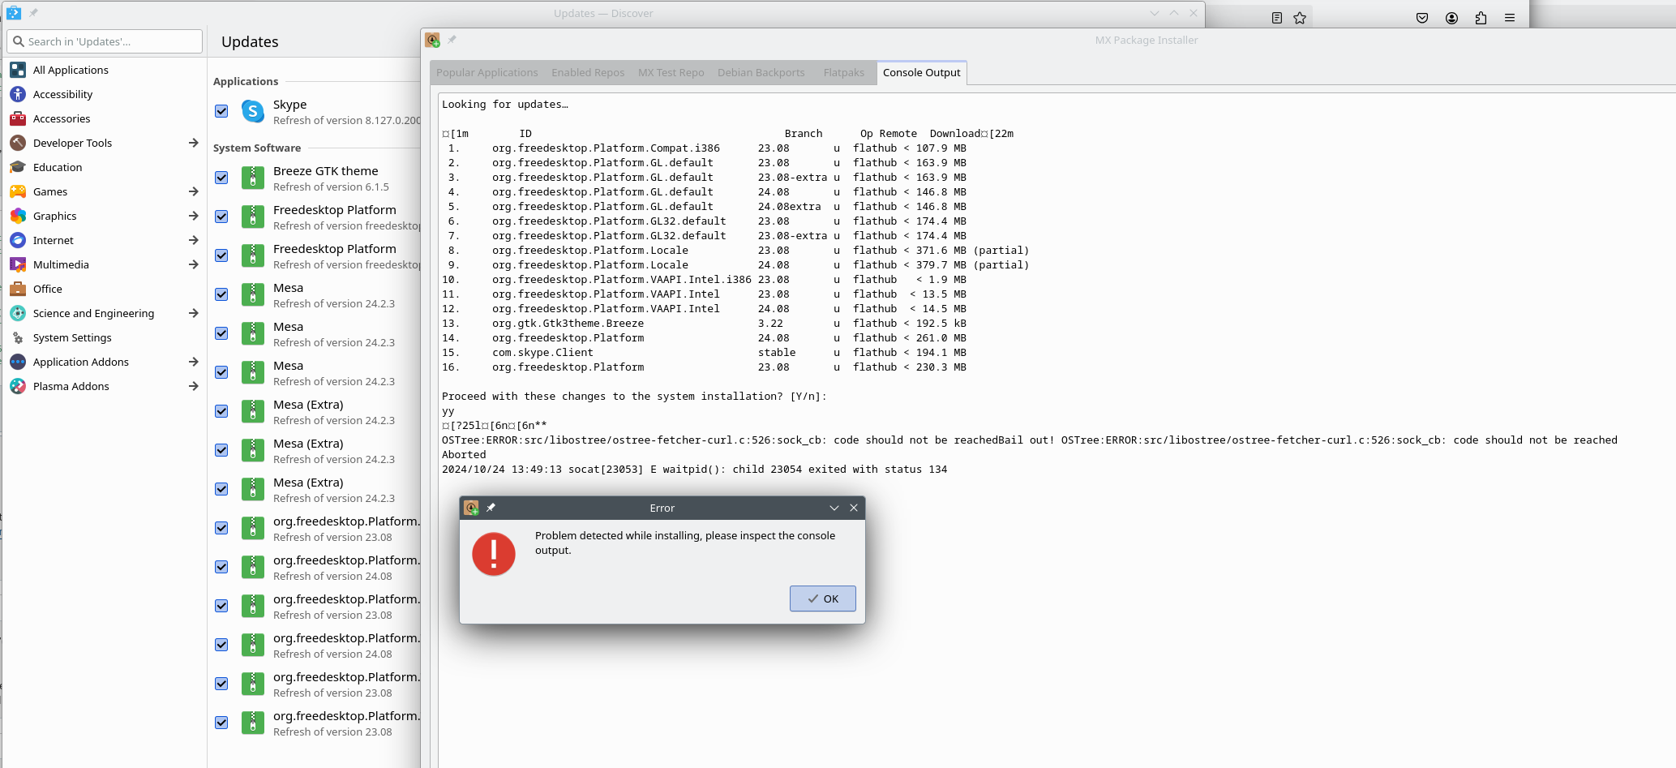Click the pin icon in Error dialog title bar
Viewport: 1676px width, 768px height.
491,508
